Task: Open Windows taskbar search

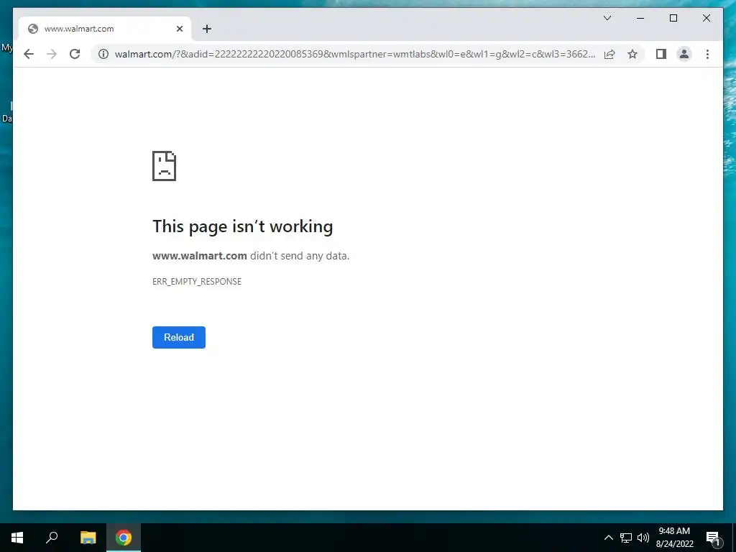Action: (52, 538)
